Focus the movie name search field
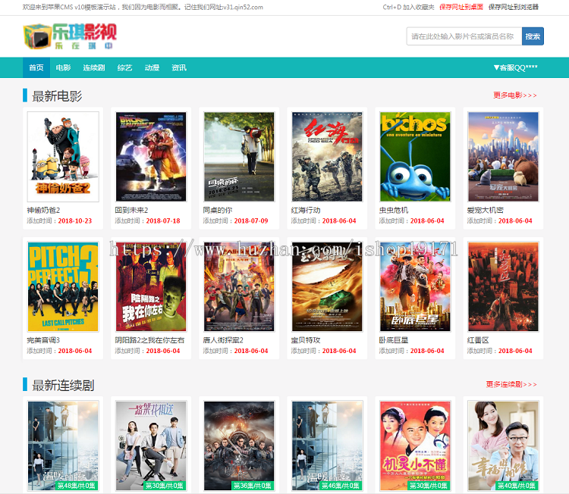The image size is (569, 494). pos(464,36)
